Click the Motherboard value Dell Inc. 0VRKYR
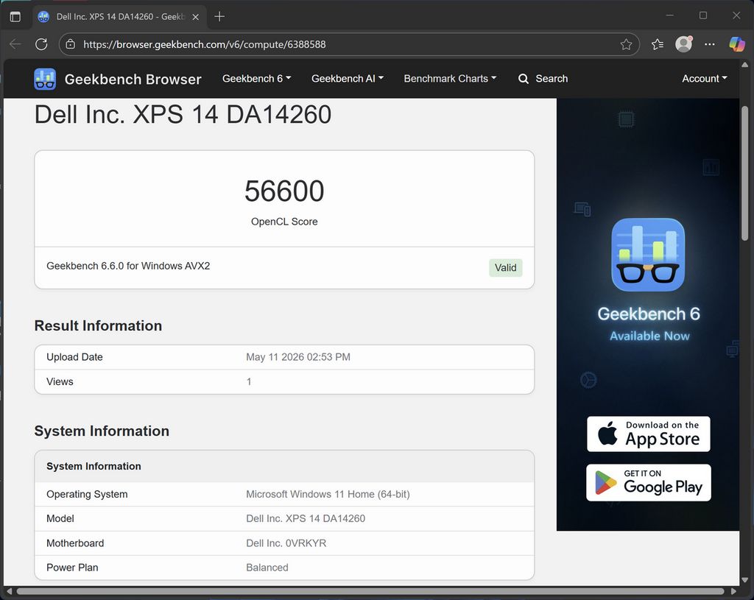This screenshot has height=600, width=754. (286, 543)
